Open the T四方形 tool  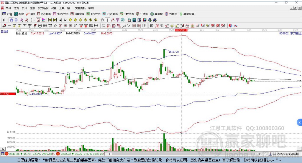(93, 14)
